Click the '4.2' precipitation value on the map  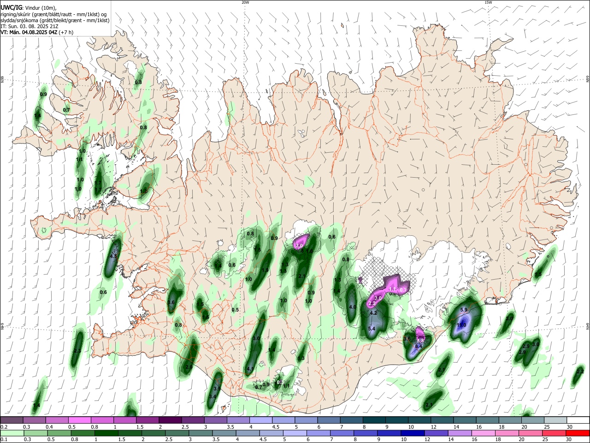pyautogui.click(x=374, y=312)
